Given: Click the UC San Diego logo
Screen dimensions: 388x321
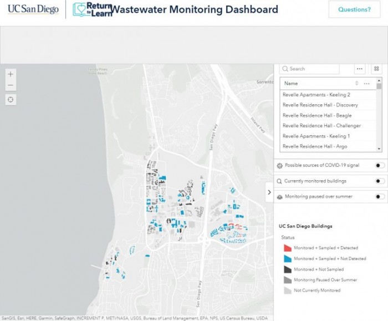Looking at the screenshot, I should 33,9.
